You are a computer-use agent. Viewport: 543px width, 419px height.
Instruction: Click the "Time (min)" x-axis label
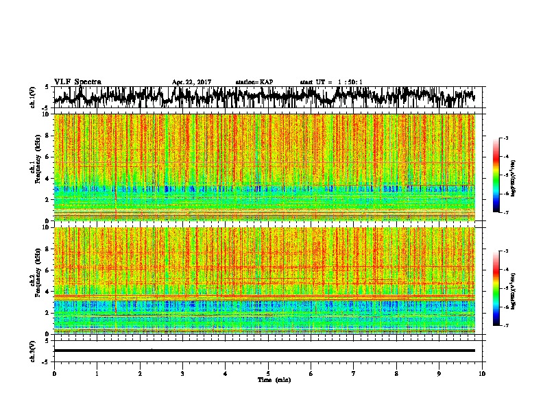274,380
